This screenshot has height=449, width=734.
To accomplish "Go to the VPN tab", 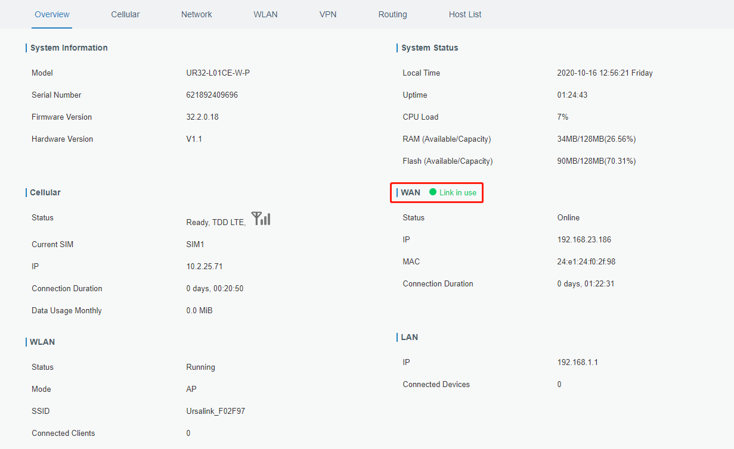I will click(328, 14).
